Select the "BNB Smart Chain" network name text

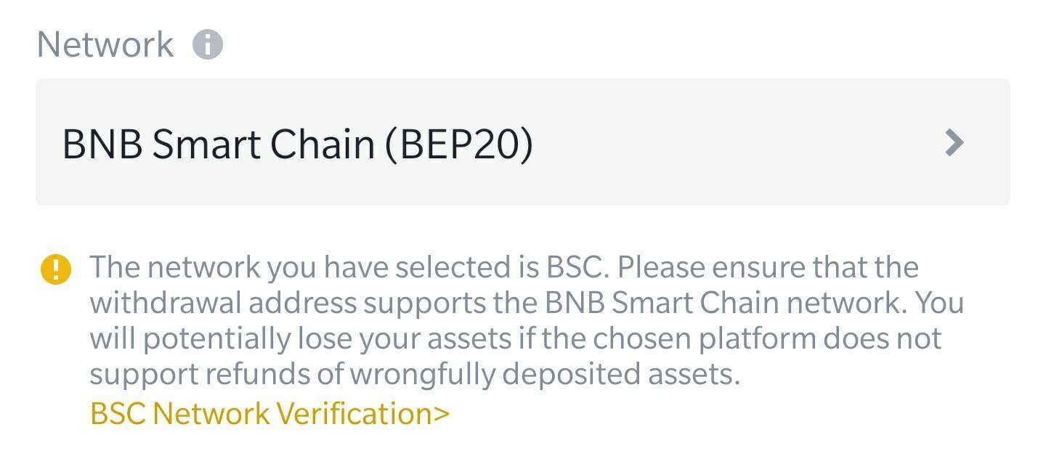218,144
